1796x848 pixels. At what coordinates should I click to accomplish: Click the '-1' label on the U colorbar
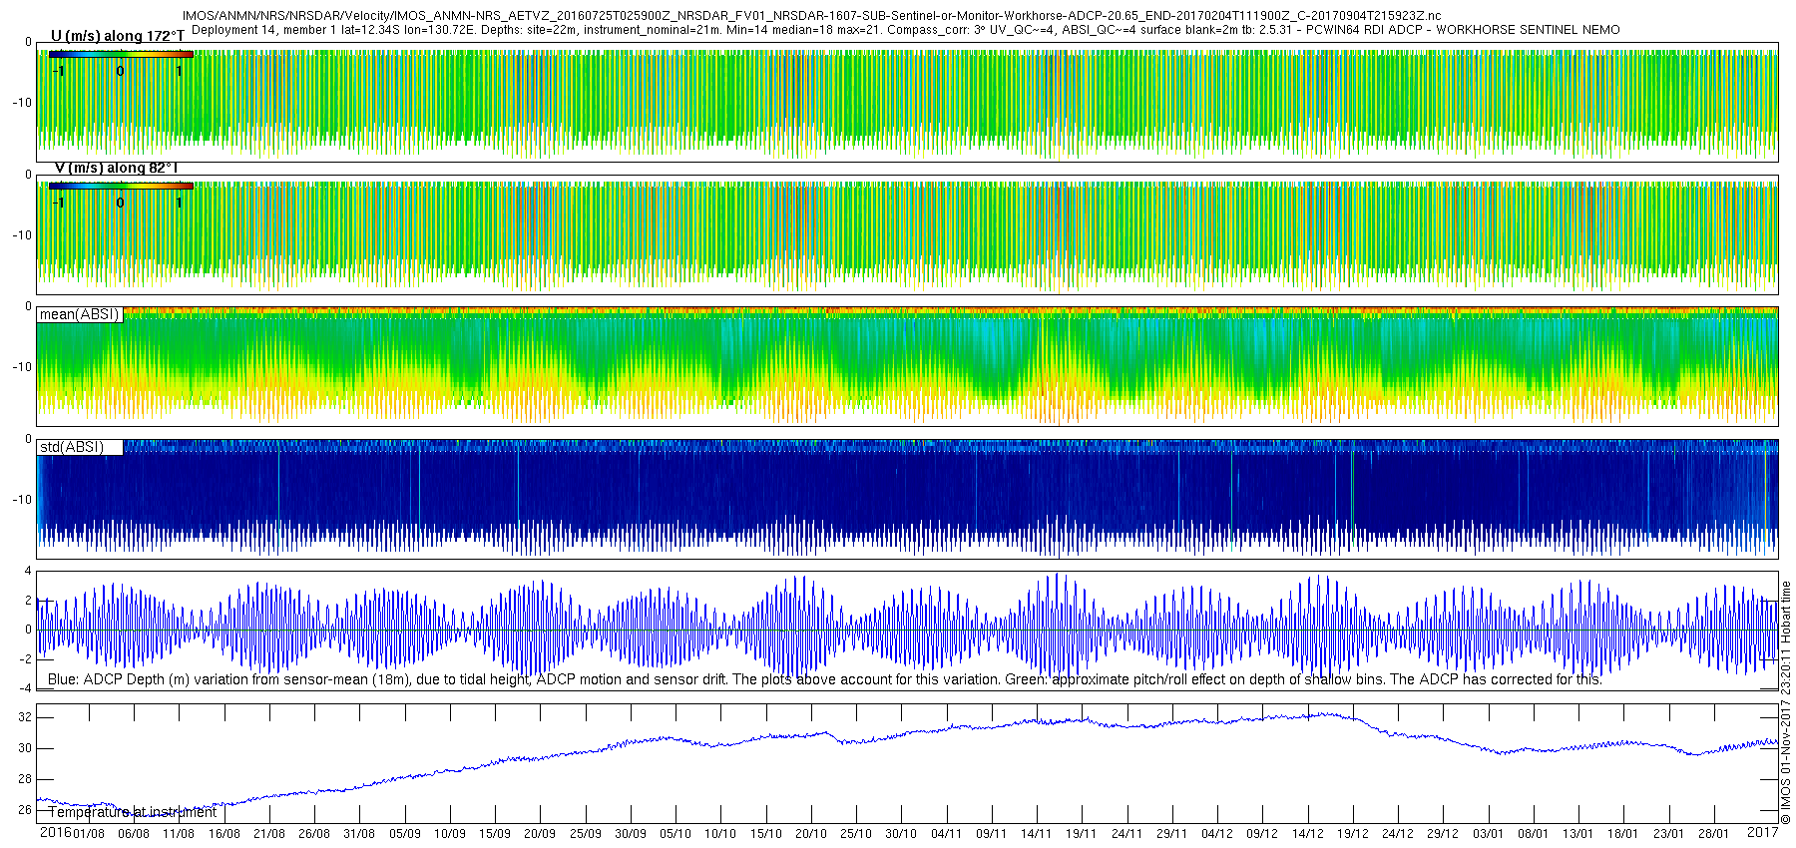click(59, 71)
